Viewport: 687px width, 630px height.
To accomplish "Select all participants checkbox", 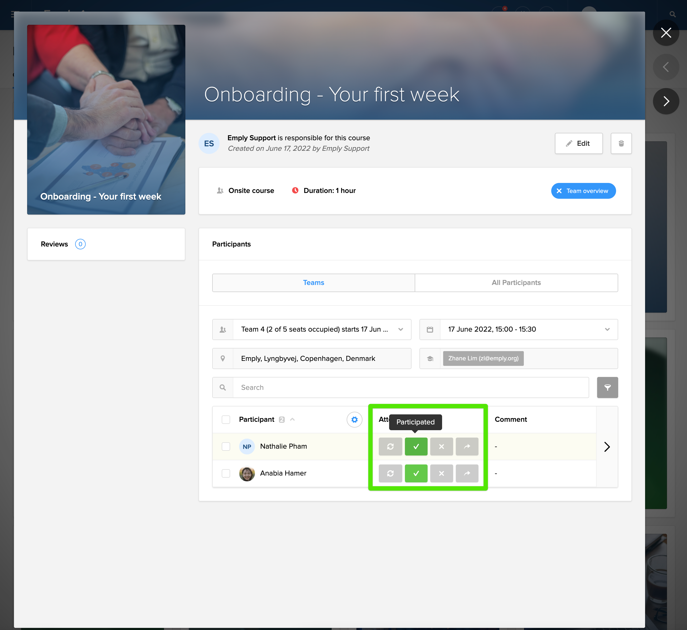I will coord(226,419).
